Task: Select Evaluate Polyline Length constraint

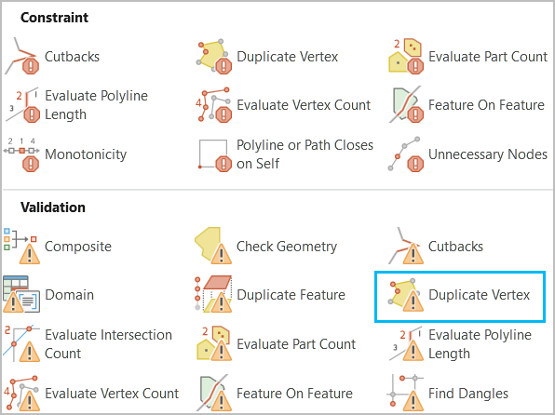Action: tap(76, 105)
